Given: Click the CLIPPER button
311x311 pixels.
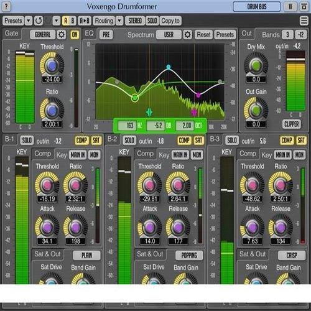Looking at the screenshot, I should point(292,124).
